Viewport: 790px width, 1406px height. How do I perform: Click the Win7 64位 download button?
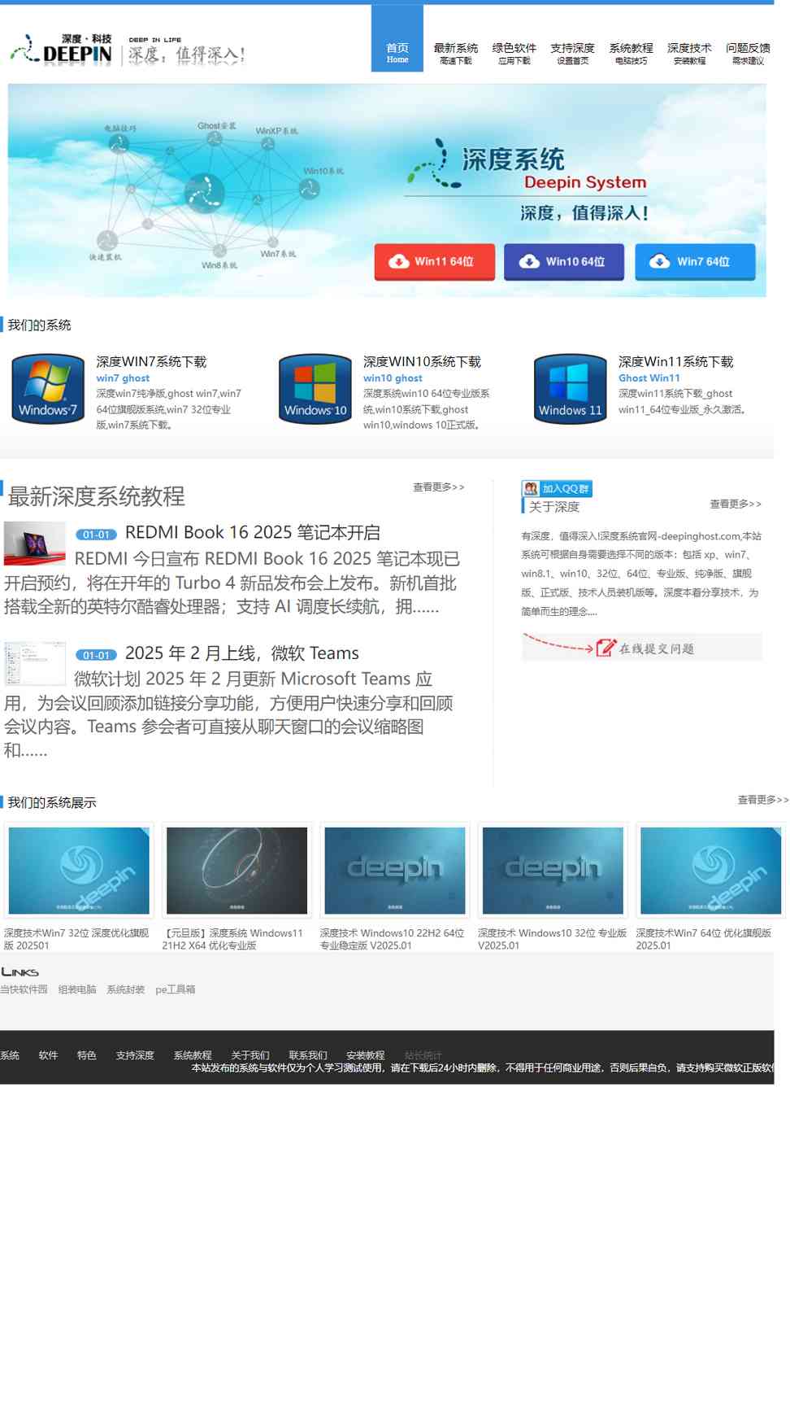click(695, 262)
